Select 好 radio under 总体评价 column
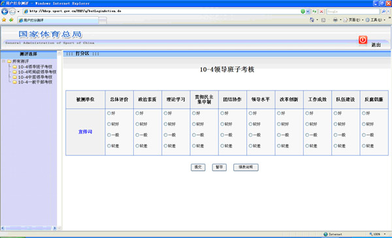The height and width of the screenshot is (238, 392). (109, 113)
